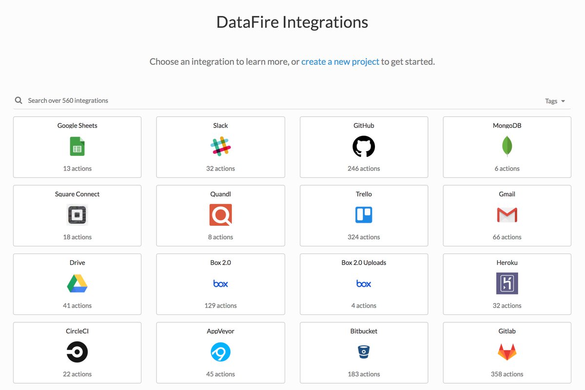
Task: Select the Quandl card title
Action: point(220,194)
